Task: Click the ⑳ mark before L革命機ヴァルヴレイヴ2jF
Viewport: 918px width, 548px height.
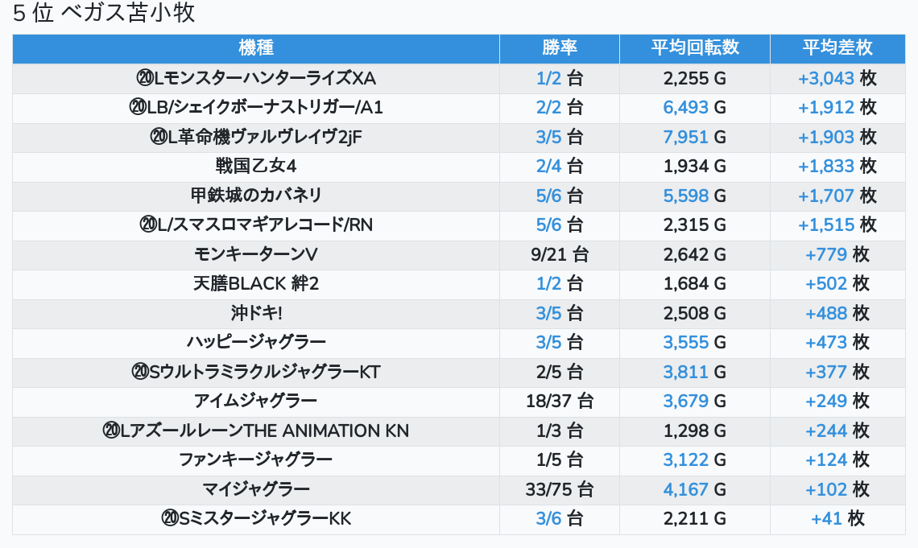Action: point(158,137)
